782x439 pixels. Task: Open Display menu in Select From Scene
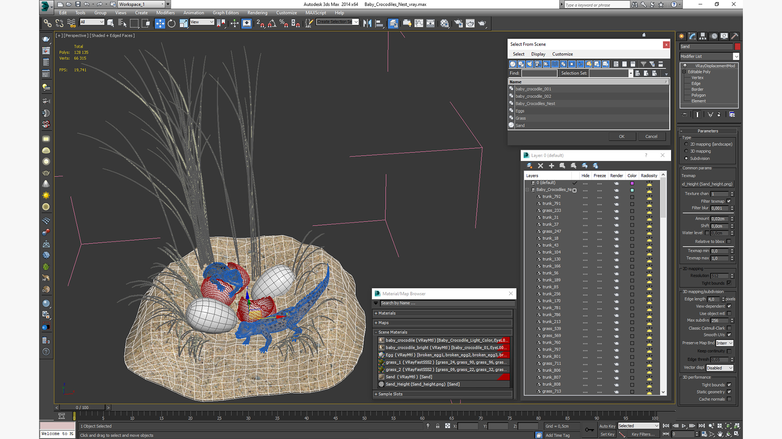(x=538, y=54)
